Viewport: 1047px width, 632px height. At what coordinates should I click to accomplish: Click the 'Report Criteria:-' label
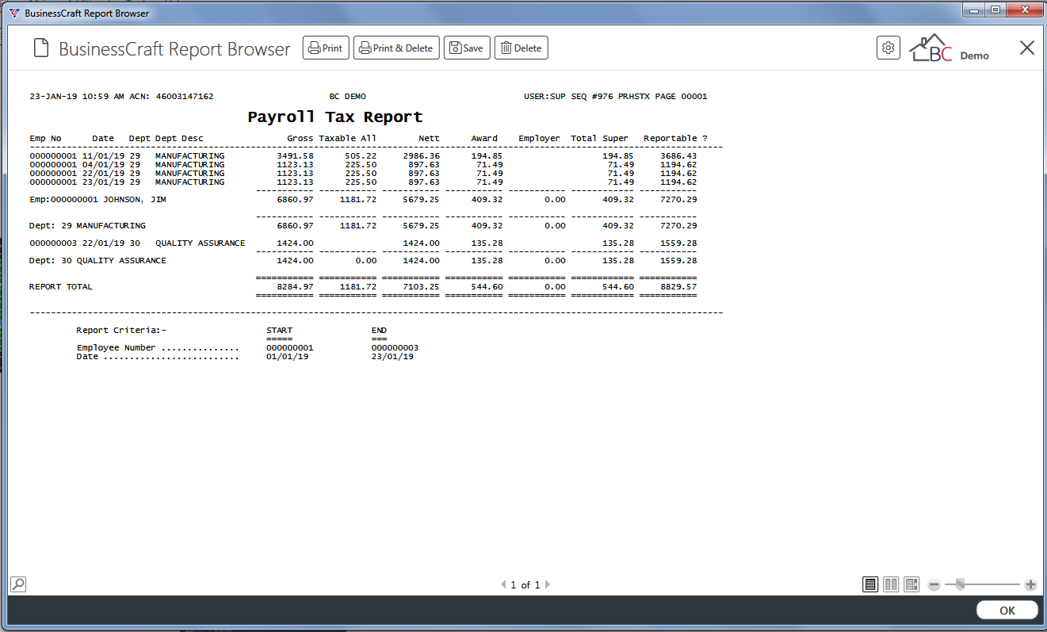coord(121,330)
